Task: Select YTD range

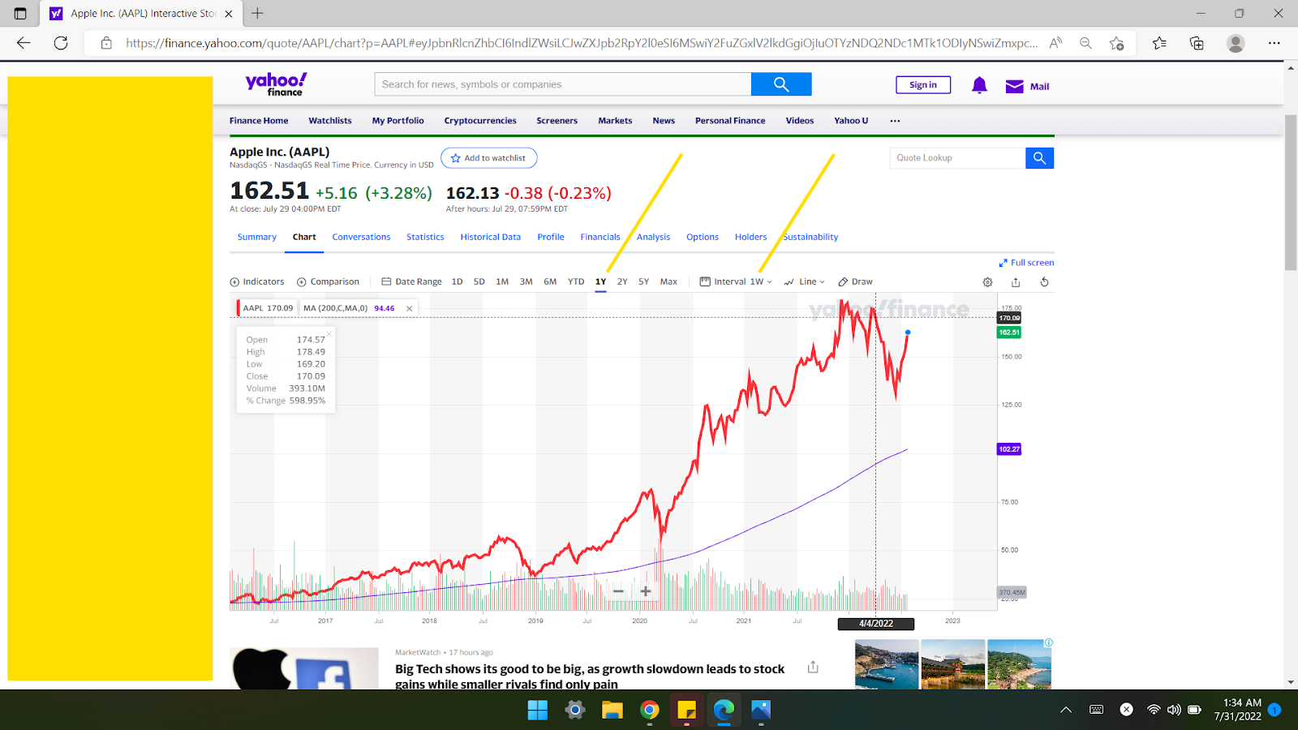Action: (x=576, y=282)
